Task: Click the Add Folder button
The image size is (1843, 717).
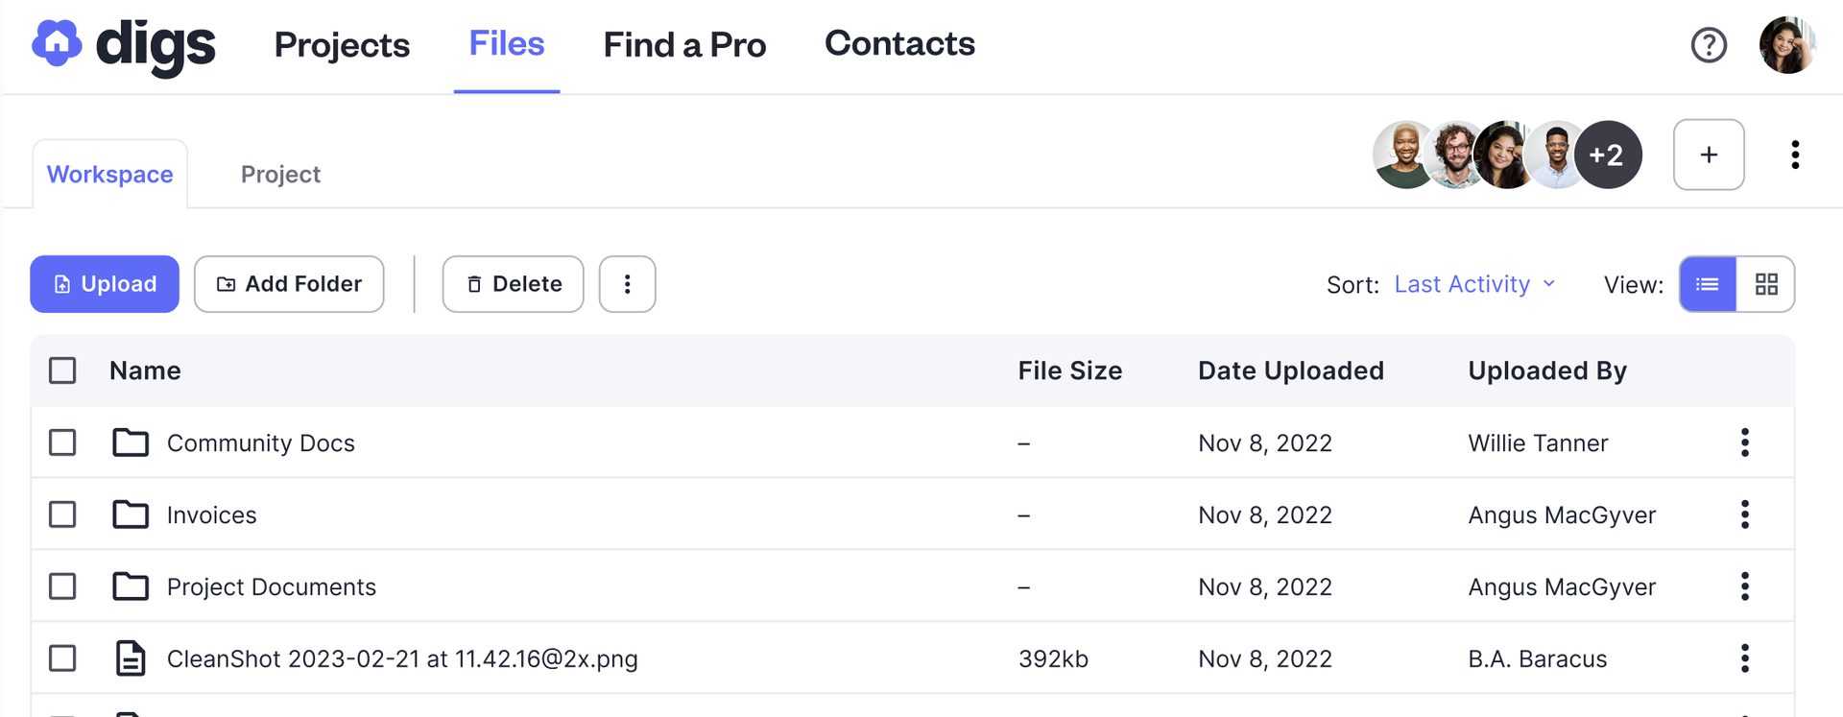Action: tap(289, 284)
